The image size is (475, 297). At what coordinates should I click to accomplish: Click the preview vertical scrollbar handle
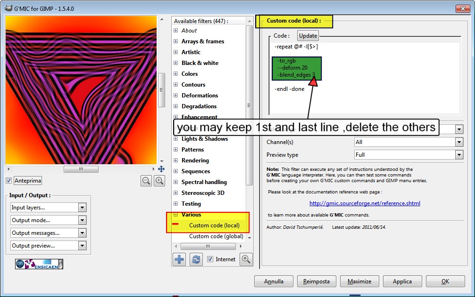click(x=162, y=90)
